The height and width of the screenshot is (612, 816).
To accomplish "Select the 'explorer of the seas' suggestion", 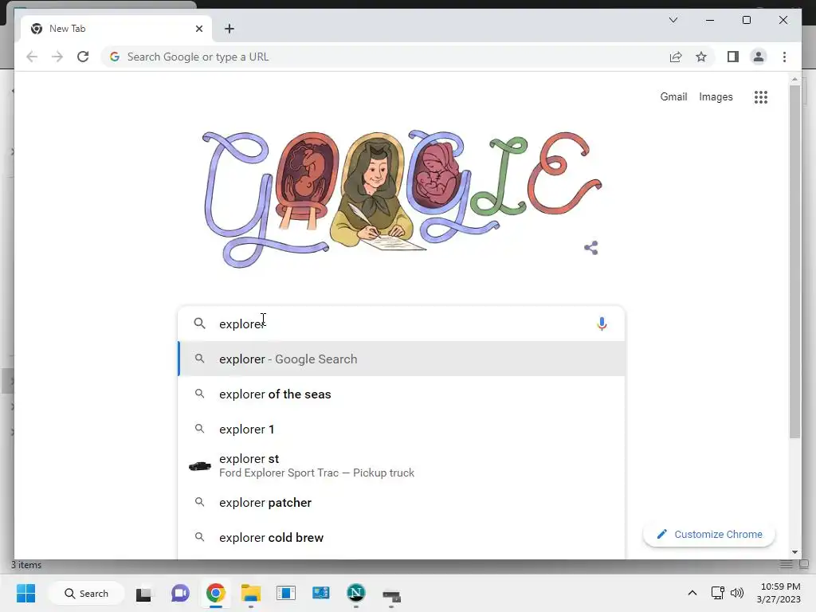I will 402,394.
